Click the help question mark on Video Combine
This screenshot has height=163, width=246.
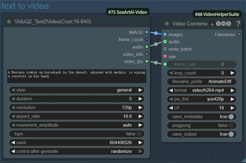coord(238,24)
